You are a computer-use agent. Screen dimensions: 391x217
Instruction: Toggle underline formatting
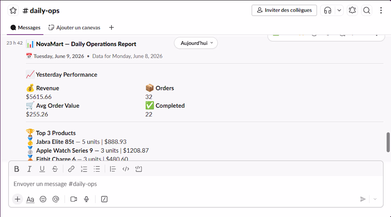42,169
